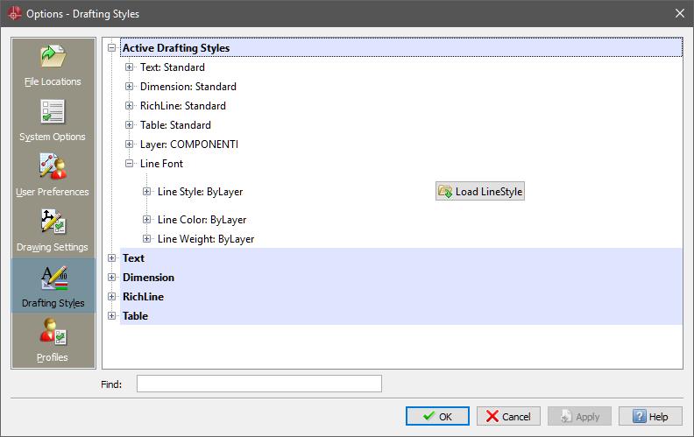Viewport: 694px width, 437px height.
Task: Select the 'Table: Standard' row
Action: pyautogui.click(x=175, y=124)
